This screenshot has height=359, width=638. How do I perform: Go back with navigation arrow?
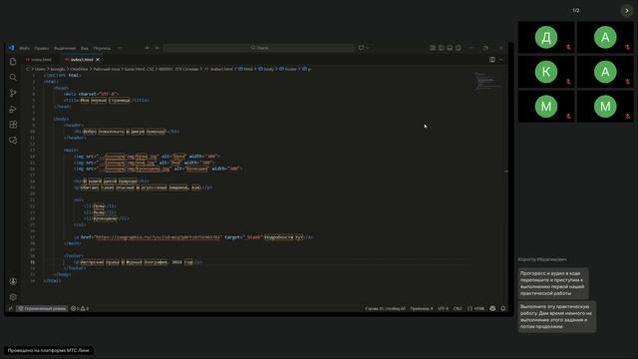[147, 48]
